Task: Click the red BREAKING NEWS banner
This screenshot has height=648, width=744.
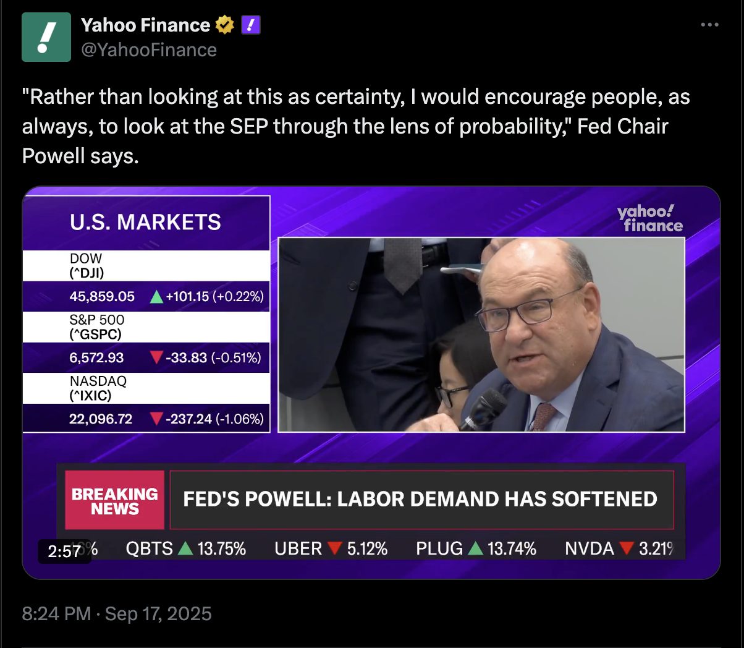Action: click(114, 498)
